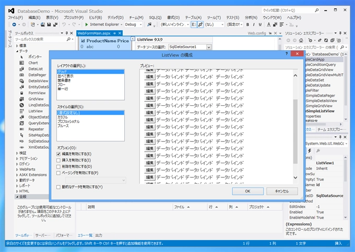Open the ファイル(F) menu

coord(15,17)
